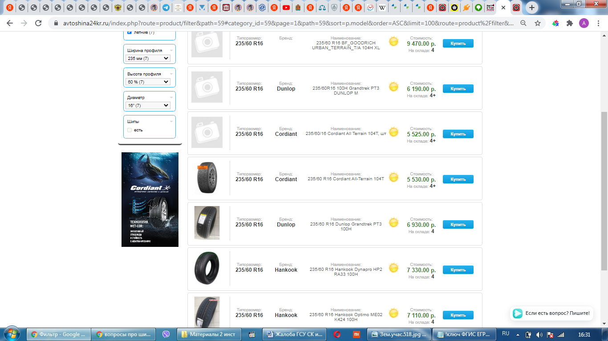This screenshot has width=608, height=341.
Task: Switch to the Telegram tab
Action: coord(166,8)
